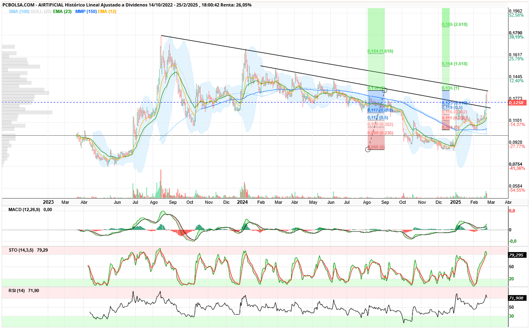The width and height of the screenshot is (530, 329).
Task: Click the MMP (150) legend label
Action: click(x=85, y=12)
